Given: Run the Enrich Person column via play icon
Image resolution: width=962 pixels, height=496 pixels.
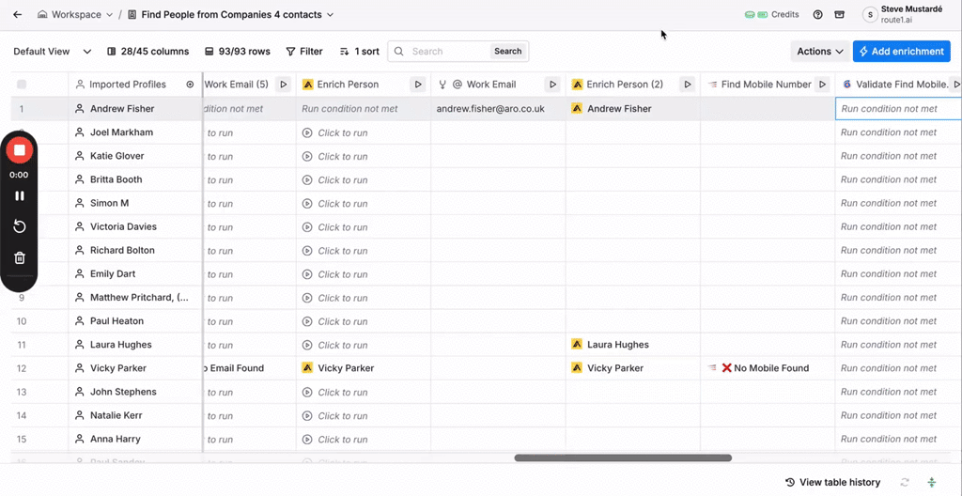Looking at the screenshot, I should [x=418, y=85].
